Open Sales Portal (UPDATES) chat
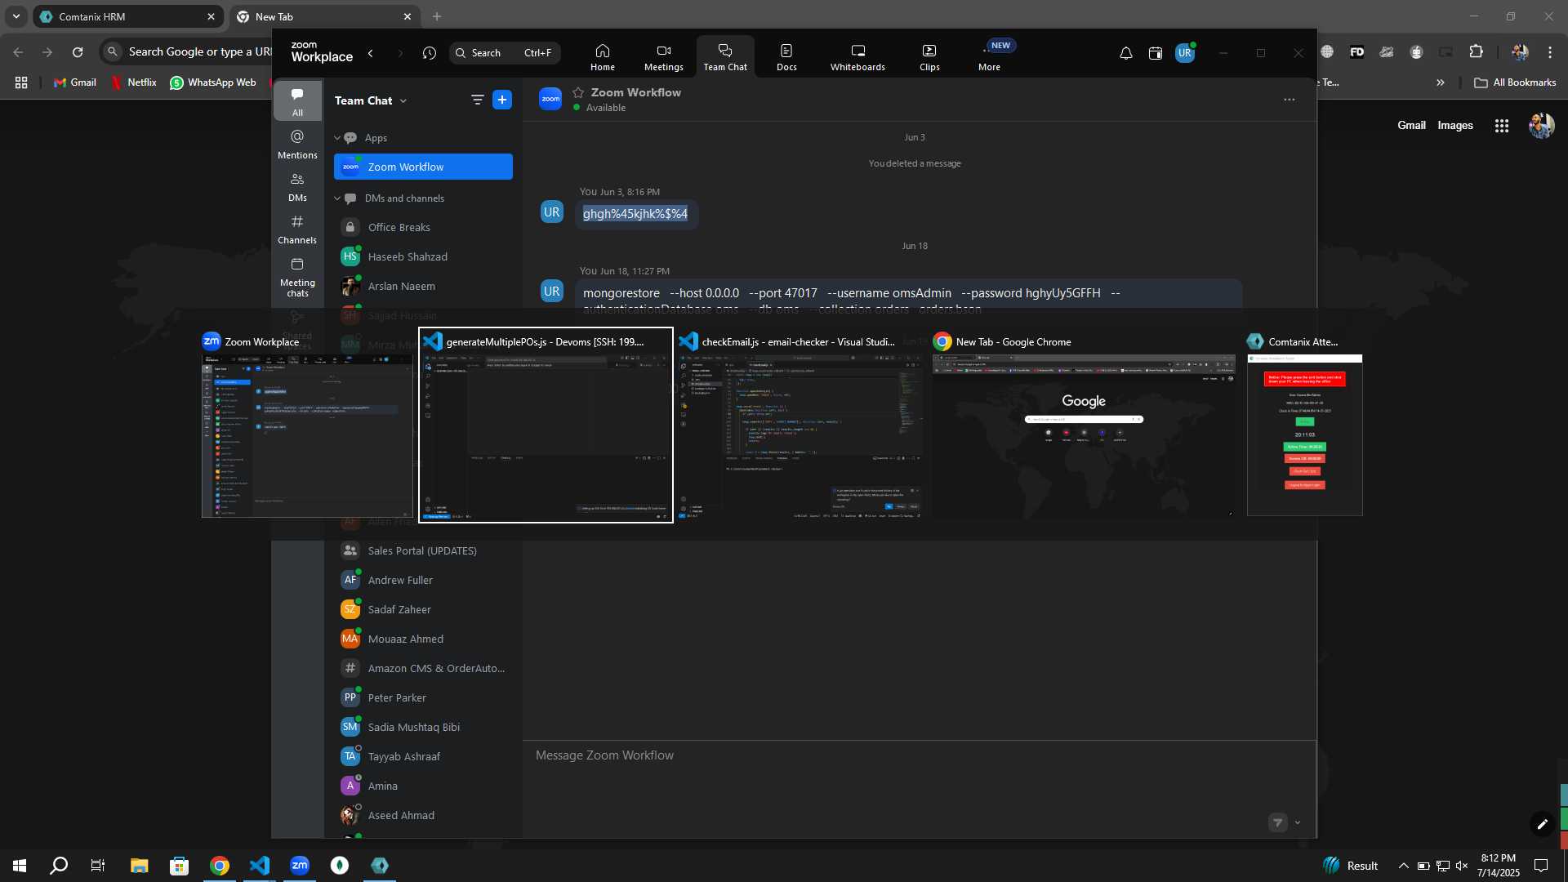Viewport: 1568px width, 882px height. (423, 550)
